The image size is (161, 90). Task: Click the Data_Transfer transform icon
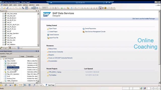(6, 61)
